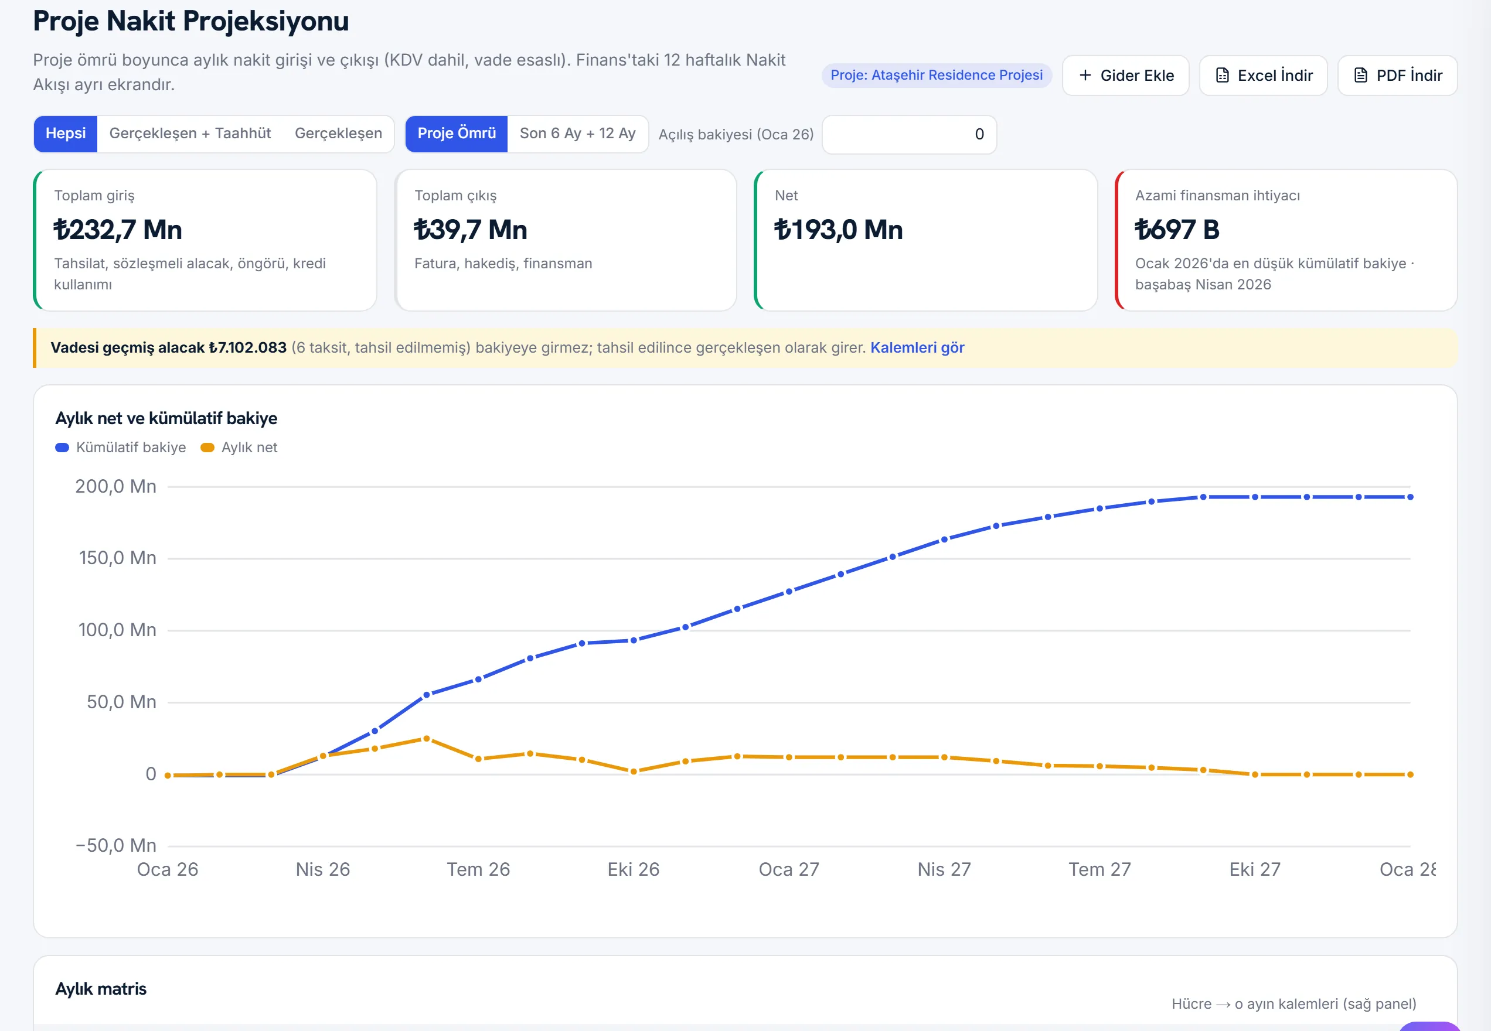
Task: Click the final Oca 28 cumulative data point
Action: pos(1410,497)
